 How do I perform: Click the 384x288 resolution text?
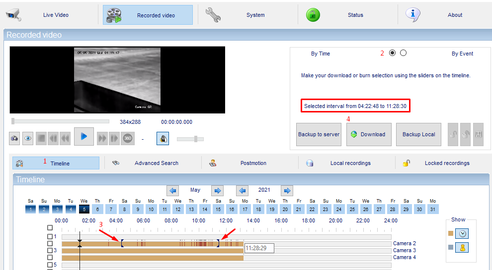point(130,122)
